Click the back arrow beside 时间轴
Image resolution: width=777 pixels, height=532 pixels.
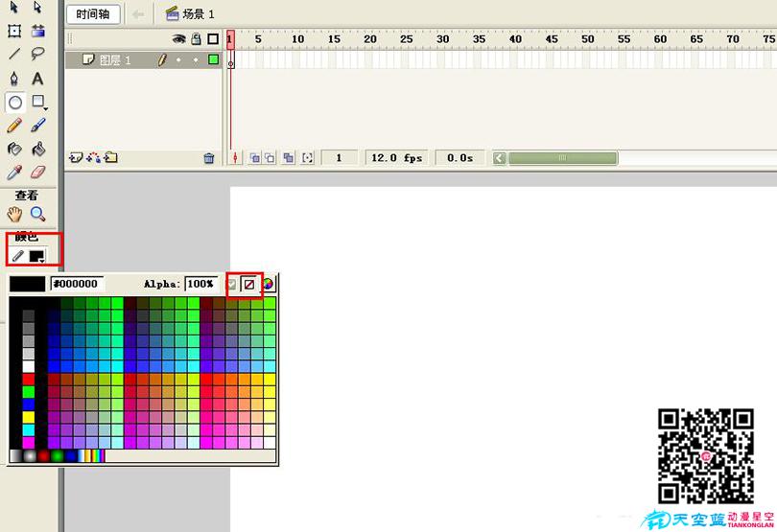(138, 14)
